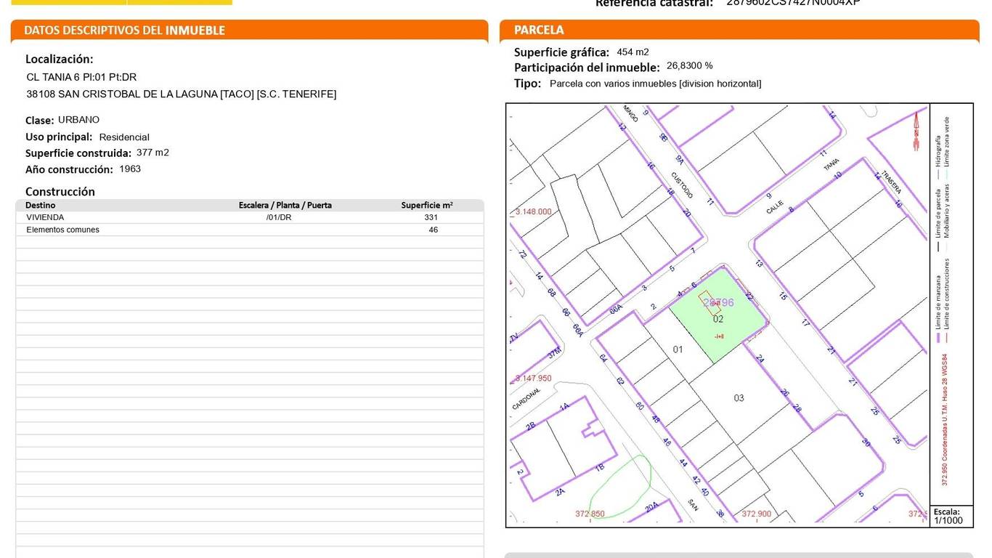Click the 'Destino' column header
Image resolution: width=992 pixels, height=558 pixels.
pos(40,205)
